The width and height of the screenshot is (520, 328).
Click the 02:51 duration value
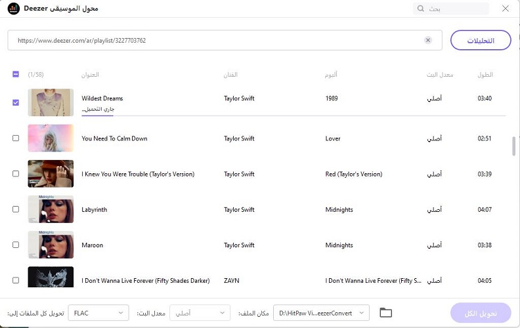click(485, 138)
